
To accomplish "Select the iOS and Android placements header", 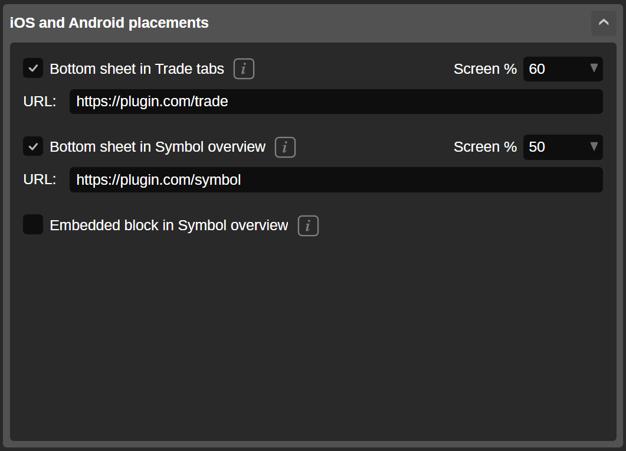I will [x=108, y=22].
